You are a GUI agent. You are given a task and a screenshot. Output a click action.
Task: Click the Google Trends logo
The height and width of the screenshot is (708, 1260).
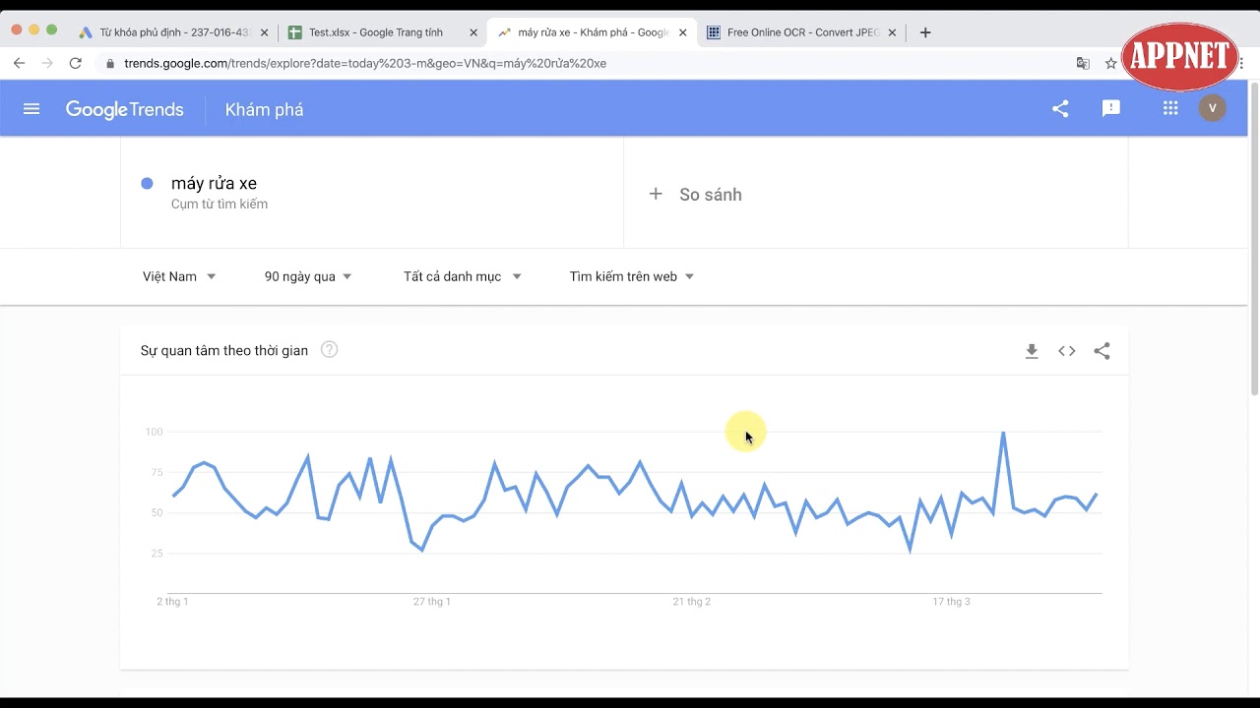pyautogui.click(x=125, y=110)
